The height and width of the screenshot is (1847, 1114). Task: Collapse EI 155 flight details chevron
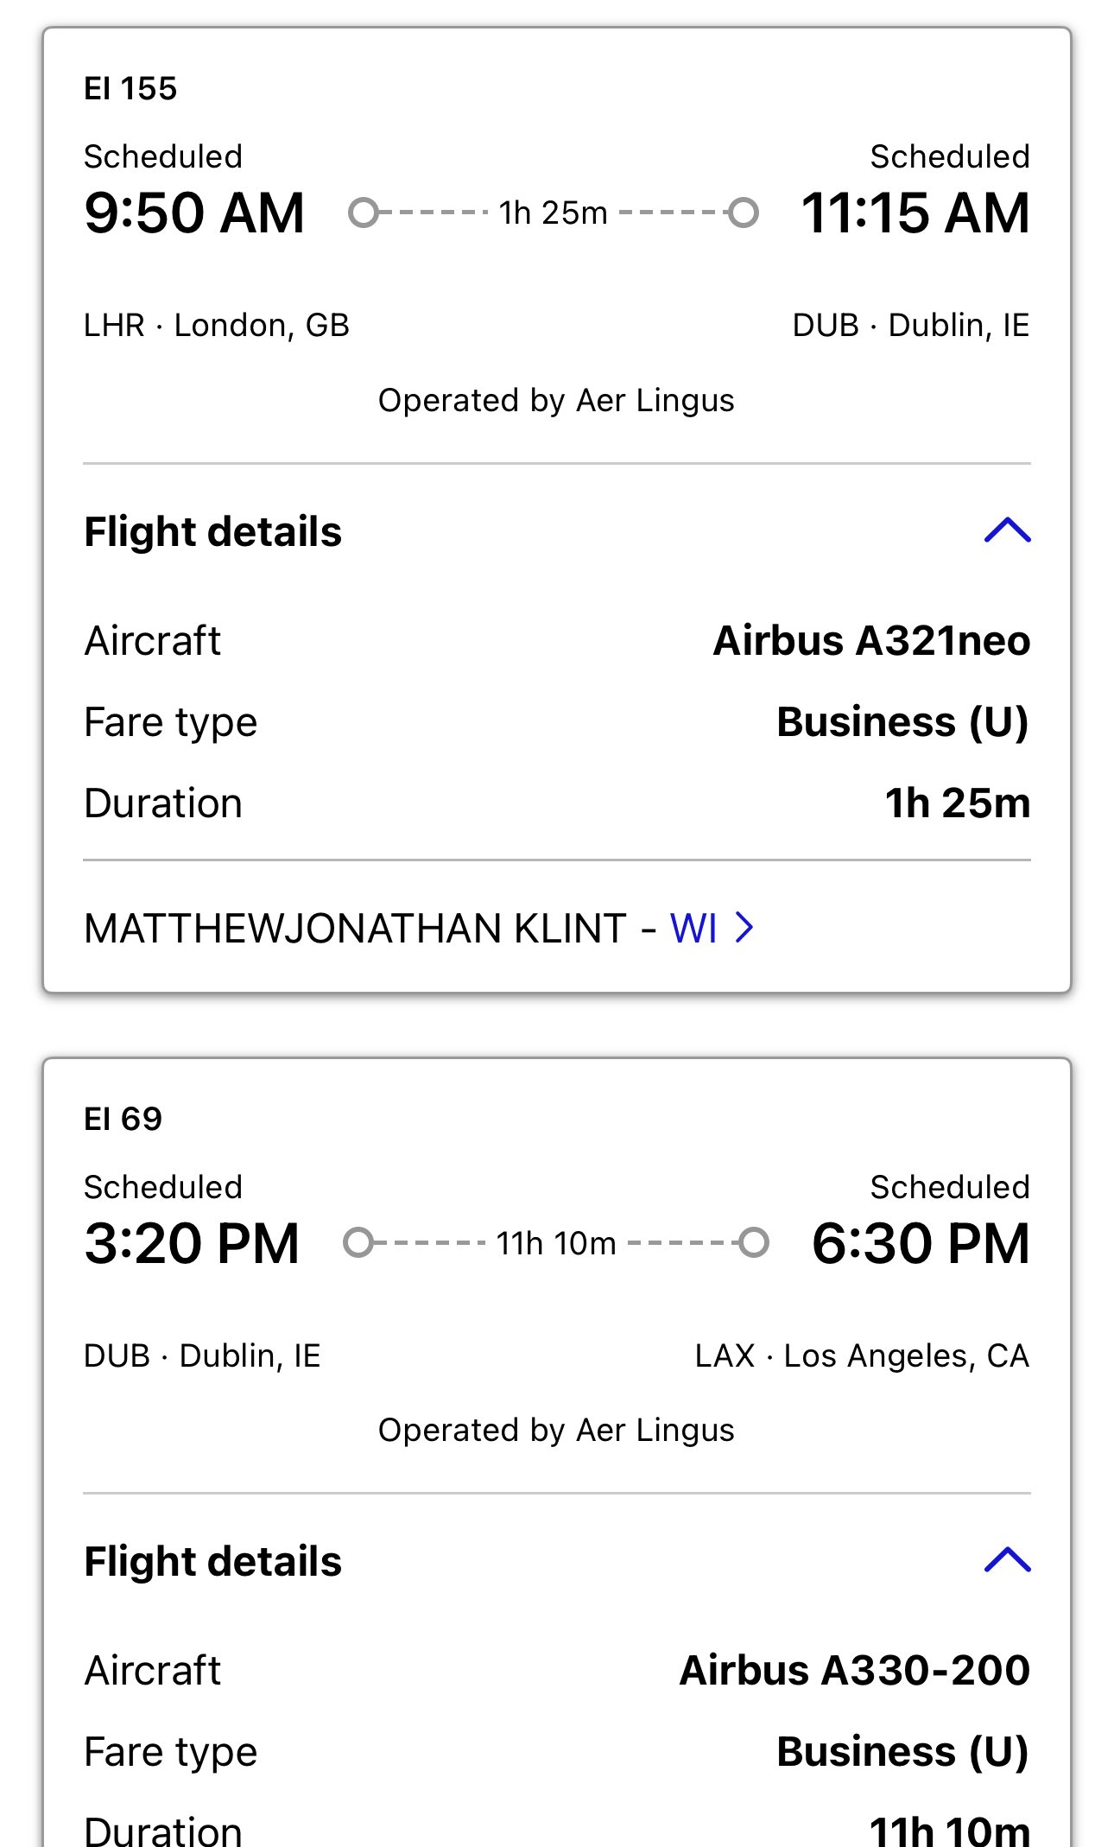[x=1007, y=530]
